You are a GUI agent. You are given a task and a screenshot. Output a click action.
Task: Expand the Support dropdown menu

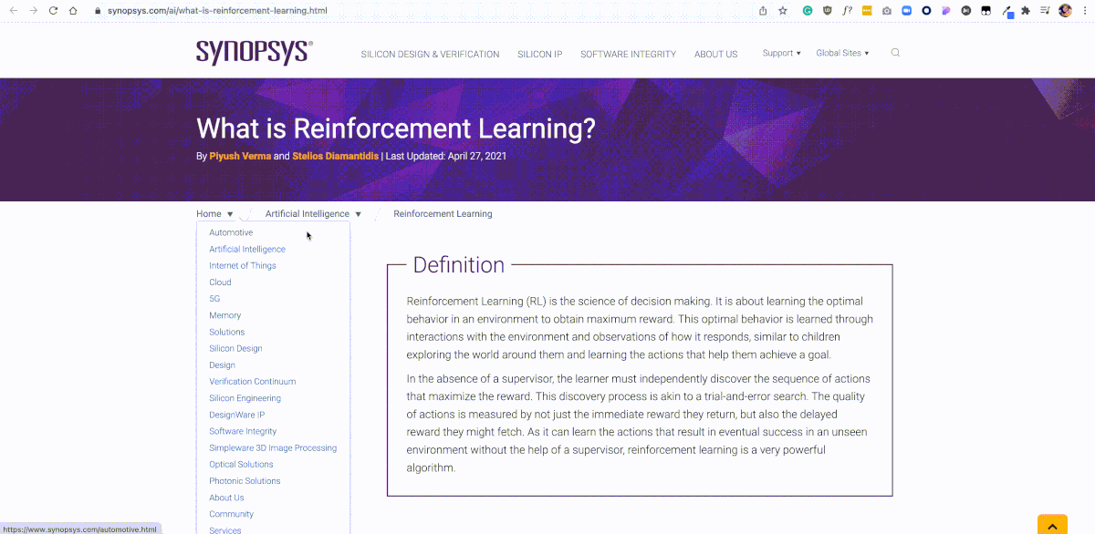[781, 53]
